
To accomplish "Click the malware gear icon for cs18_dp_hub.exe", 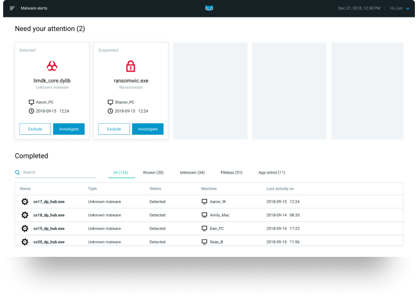I will pos(25,215).
